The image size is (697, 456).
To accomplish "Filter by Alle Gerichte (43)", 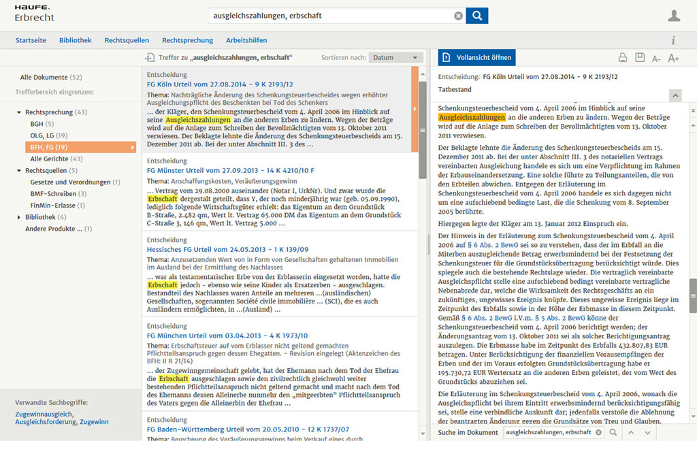I will 56,159.
